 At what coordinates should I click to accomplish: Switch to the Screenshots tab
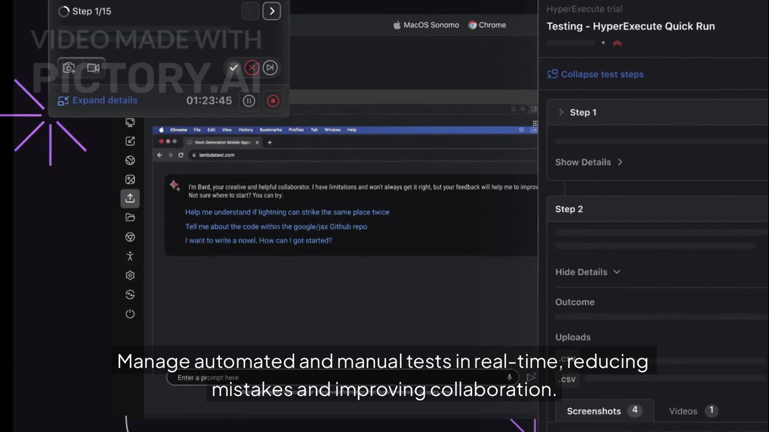pos(603,411)
